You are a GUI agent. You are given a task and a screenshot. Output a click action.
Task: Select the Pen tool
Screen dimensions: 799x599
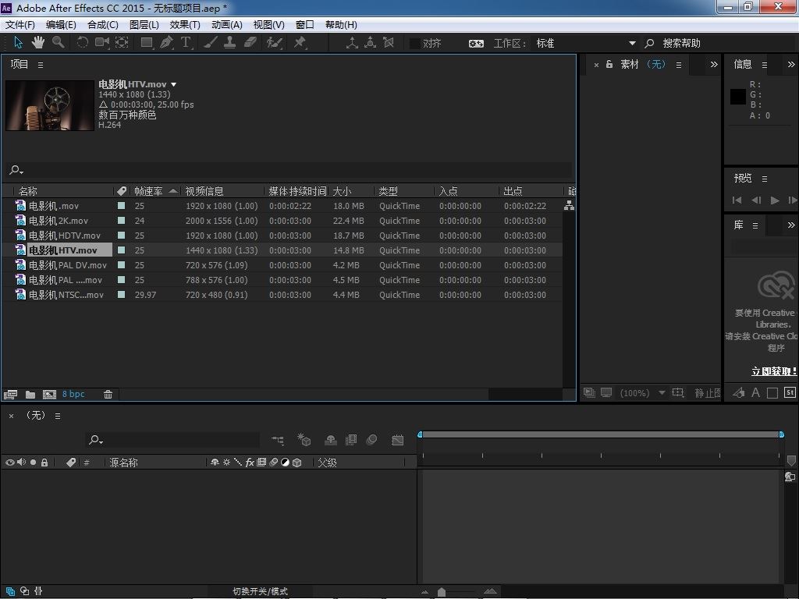pyautogui.click(x=166, y=43)
